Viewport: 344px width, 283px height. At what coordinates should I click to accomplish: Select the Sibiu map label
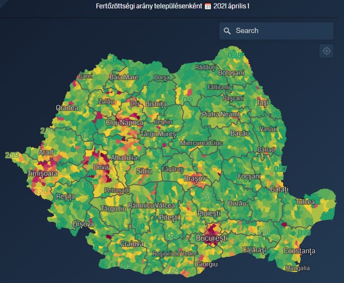pos(144,171)
